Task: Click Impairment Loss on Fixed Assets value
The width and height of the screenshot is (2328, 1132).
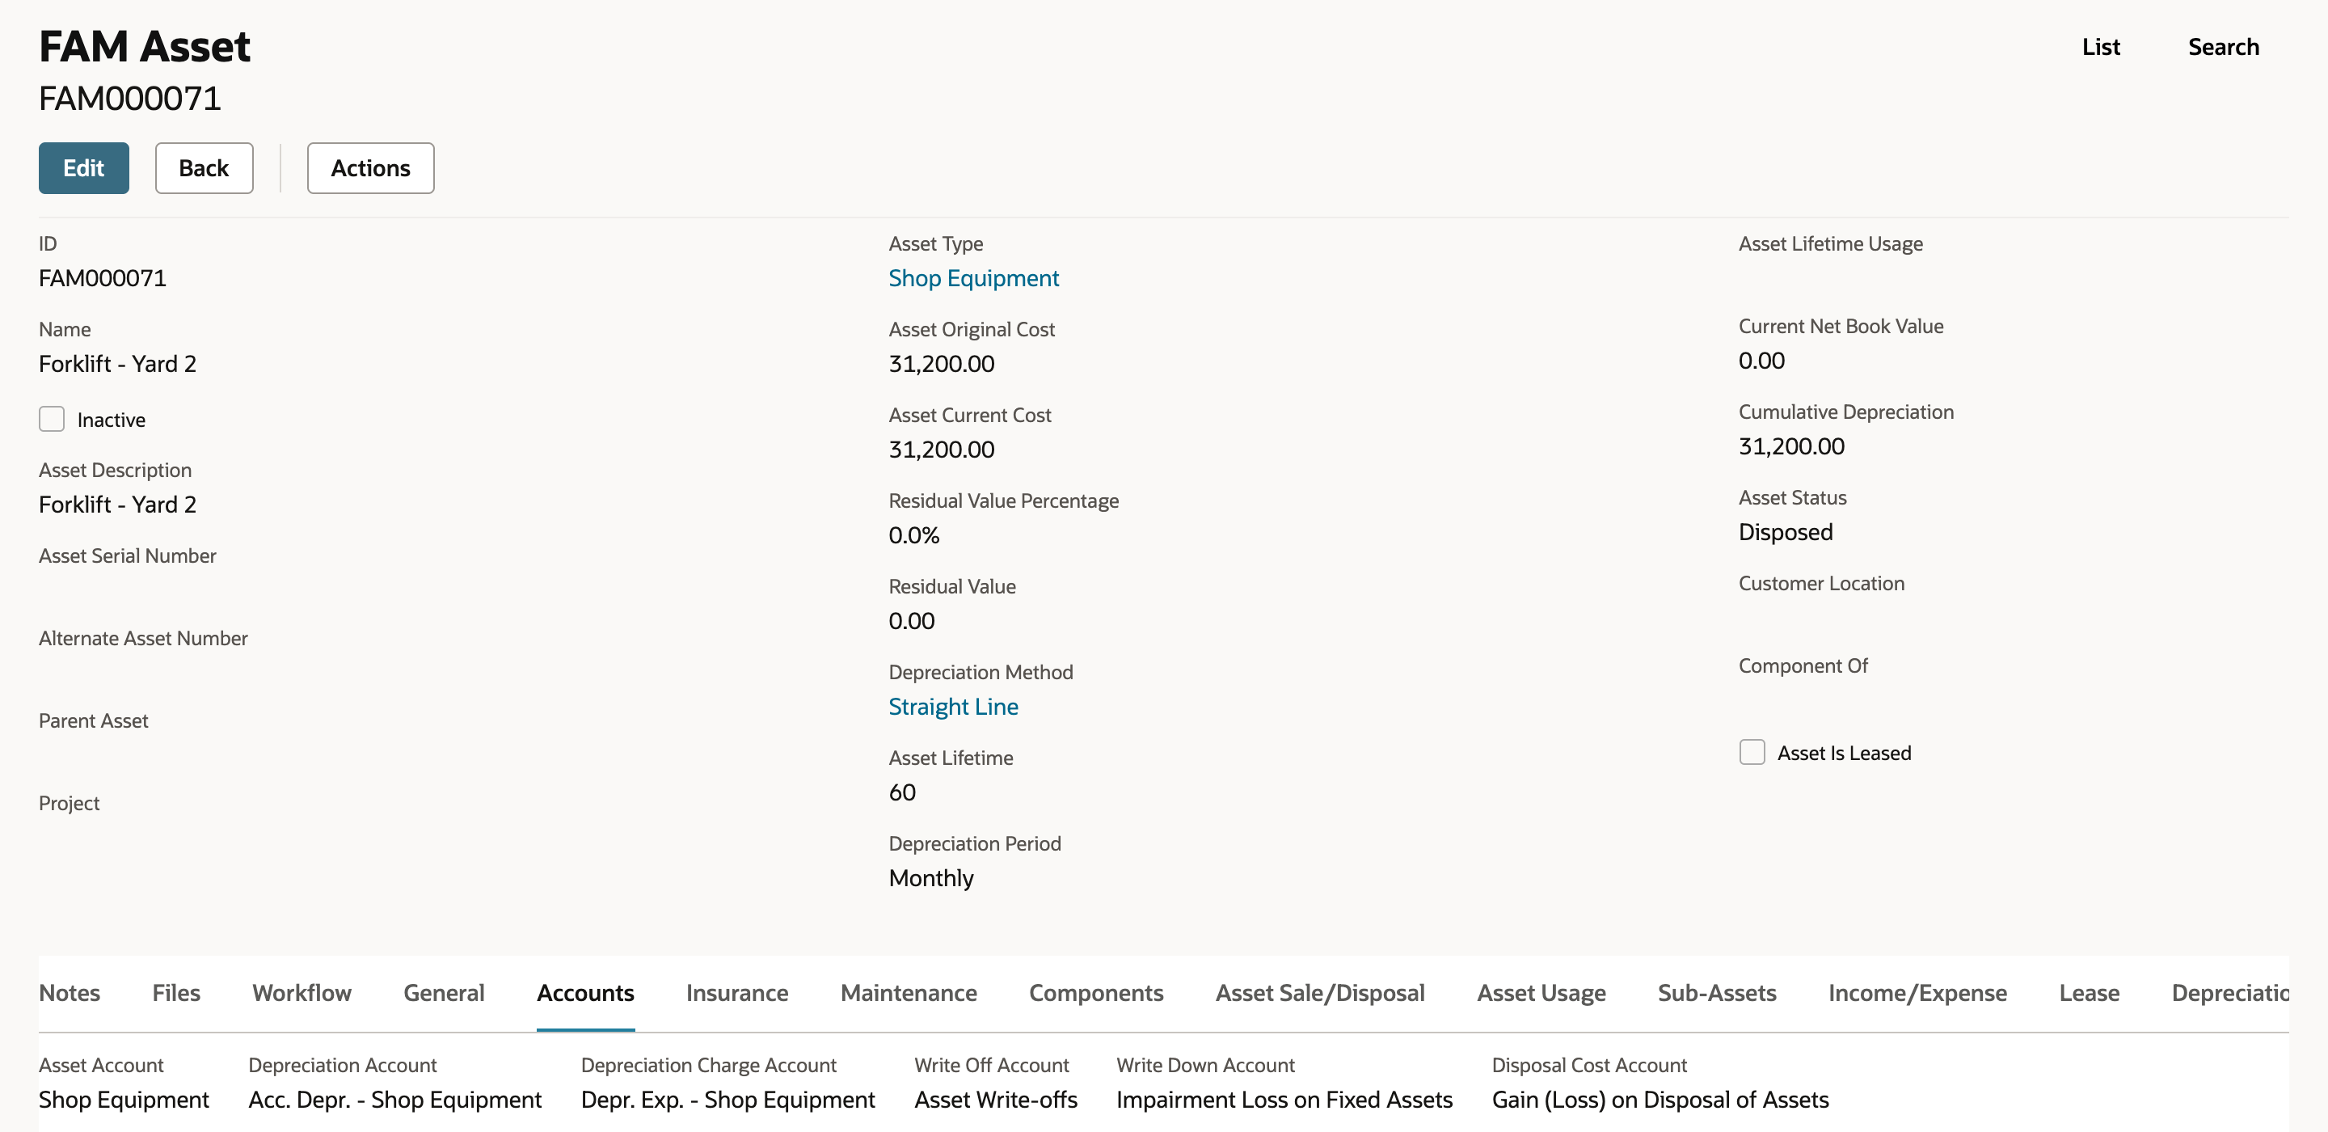Action: [x=1284, y=1100]
